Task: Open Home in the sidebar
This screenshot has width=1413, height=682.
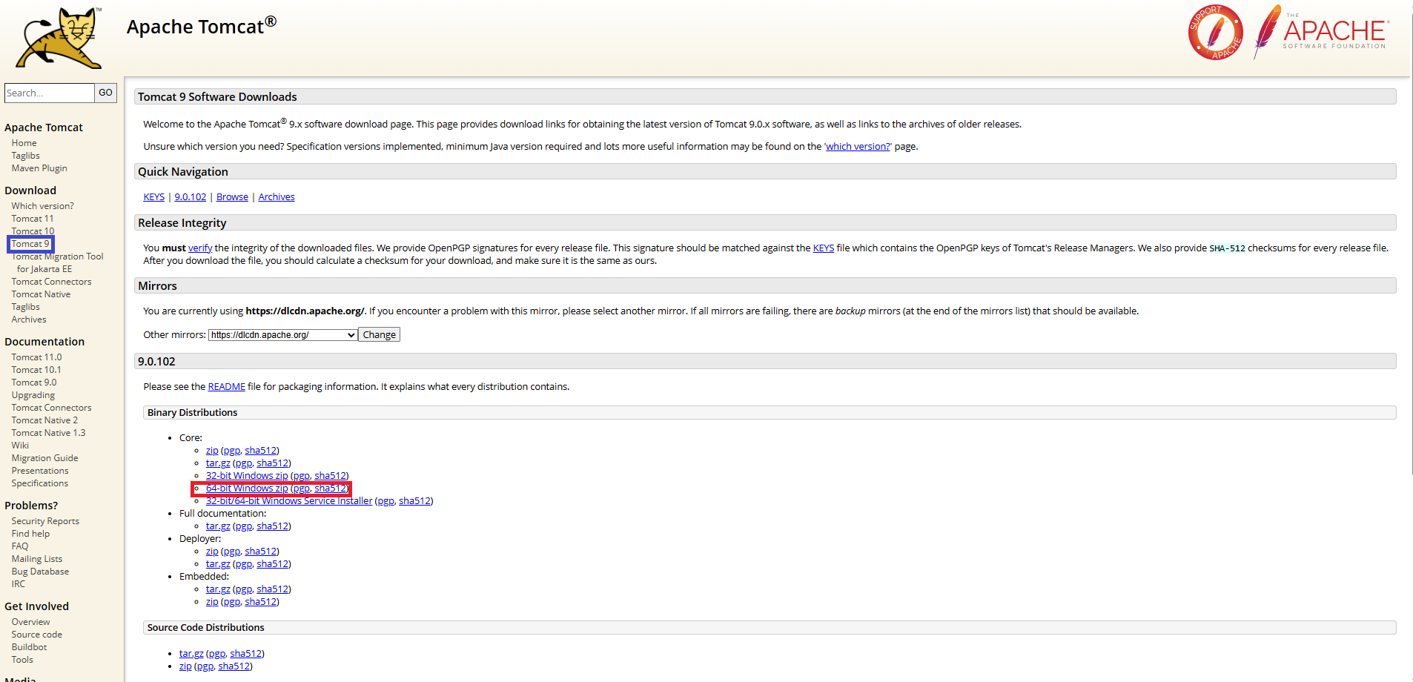Action: [x=24, y=143]
